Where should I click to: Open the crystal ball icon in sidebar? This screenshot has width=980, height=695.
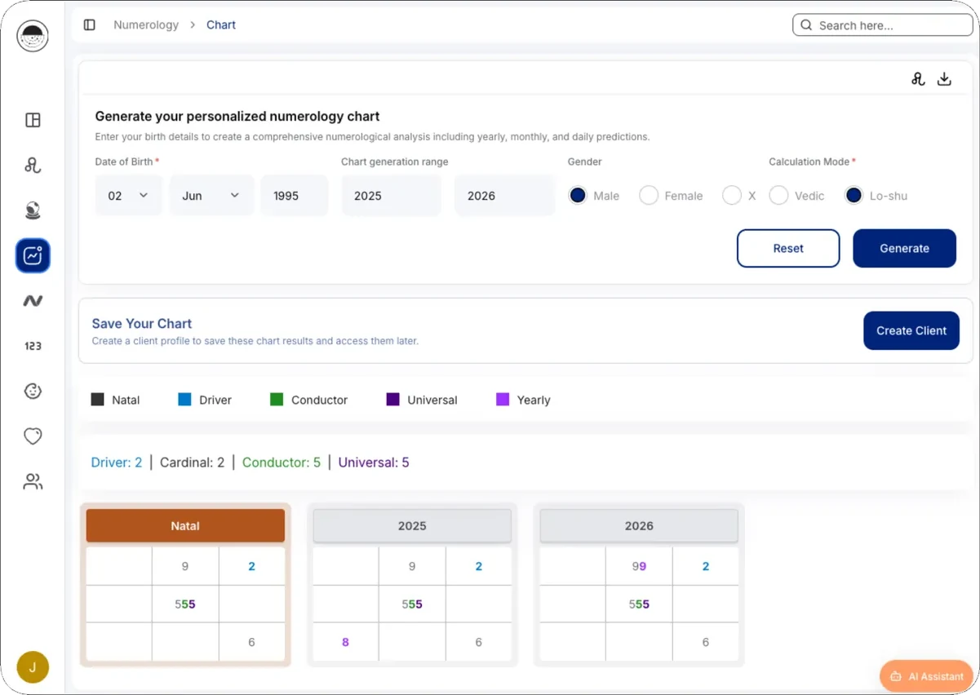[x=33, y=210]
